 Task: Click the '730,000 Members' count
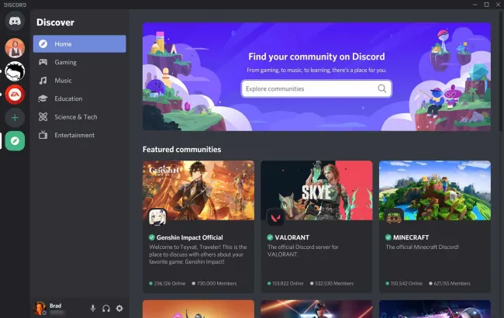click(214, 283)
